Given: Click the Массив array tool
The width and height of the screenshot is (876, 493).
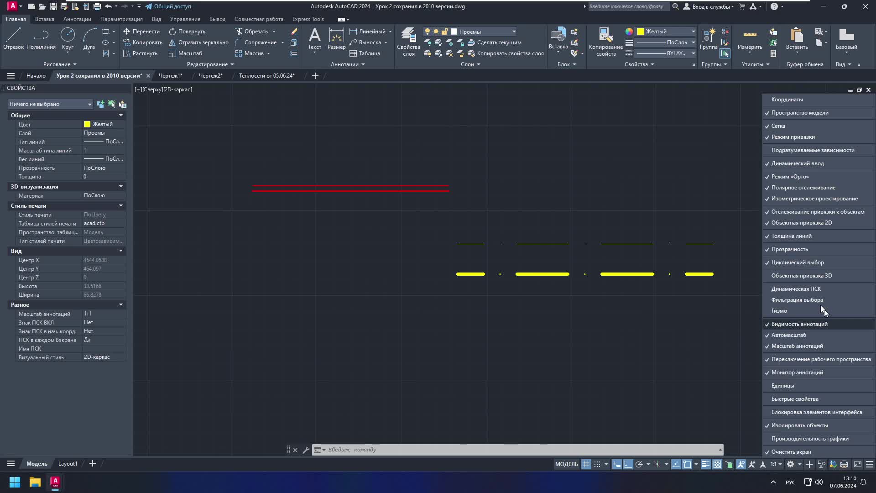Looking at the screenshot, I should (250, 53).
